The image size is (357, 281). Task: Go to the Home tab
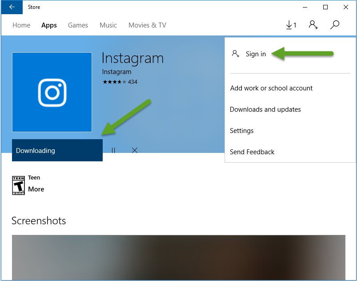click(x=21, y=25)
